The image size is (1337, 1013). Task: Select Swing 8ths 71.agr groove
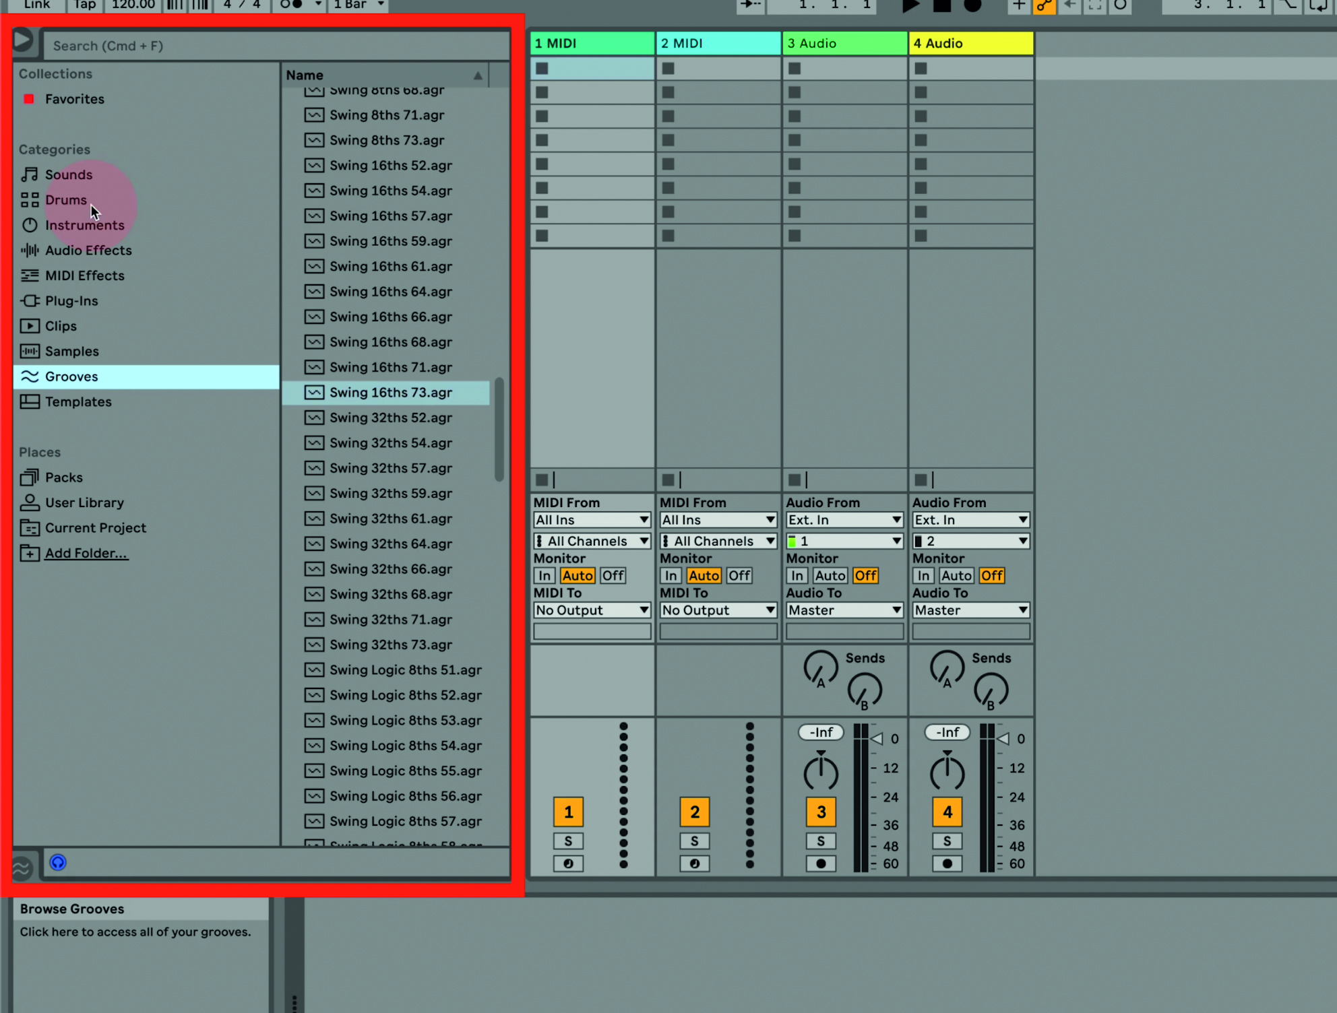pos(385,115)
